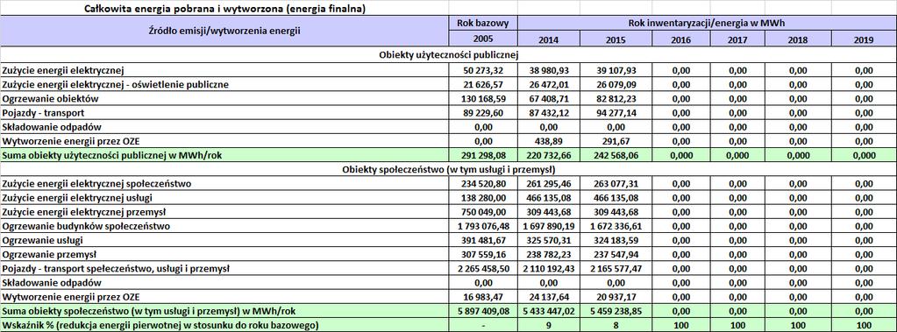Click the 'Obiekty społeczeństwo (w tym usługi i przemysł)' heading

(x=449, y=169)
